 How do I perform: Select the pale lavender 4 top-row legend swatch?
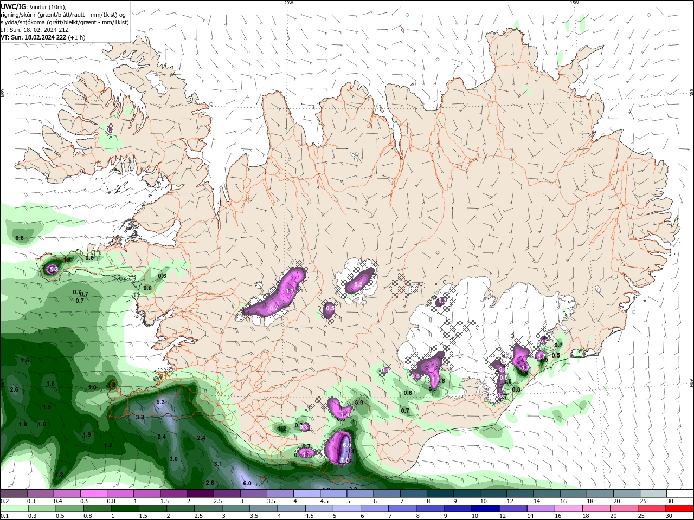(306, 493)
